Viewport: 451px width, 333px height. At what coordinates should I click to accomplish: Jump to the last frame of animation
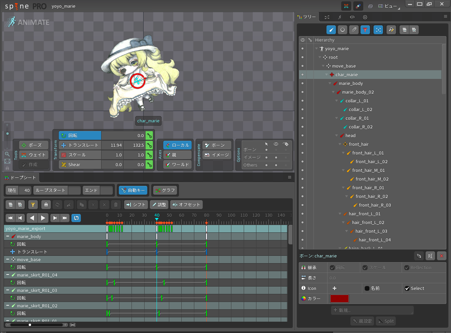tap(65, 218)
